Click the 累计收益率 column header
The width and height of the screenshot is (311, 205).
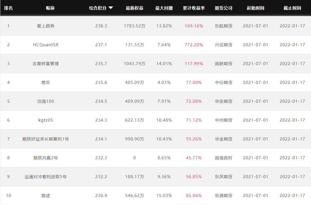194,8
